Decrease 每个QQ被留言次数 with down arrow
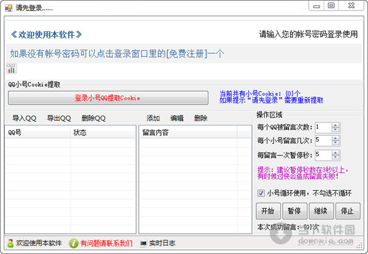Screen dimensions: 368x254 coord(335,130)
